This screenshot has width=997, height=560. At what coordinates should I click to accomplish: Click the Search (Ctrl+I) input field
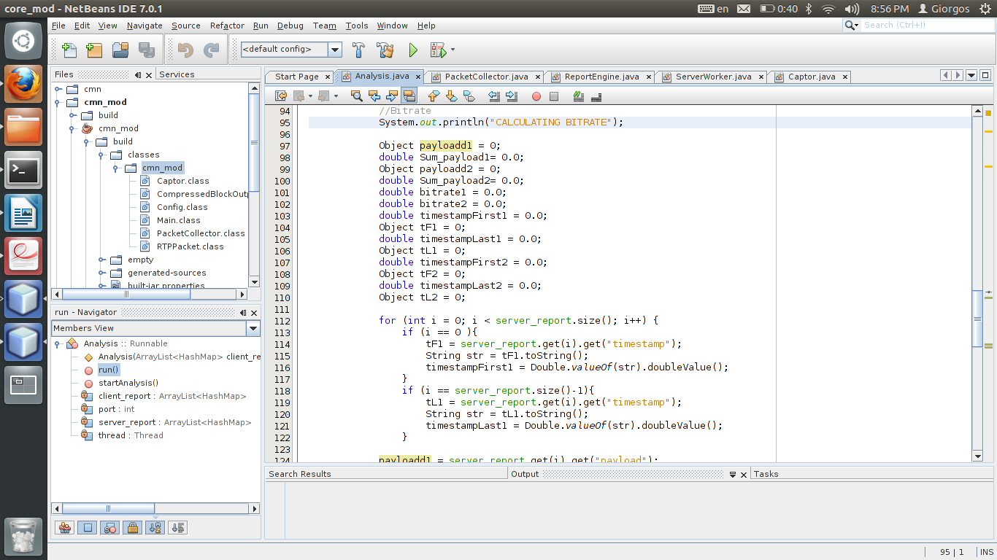pos(926,25)
